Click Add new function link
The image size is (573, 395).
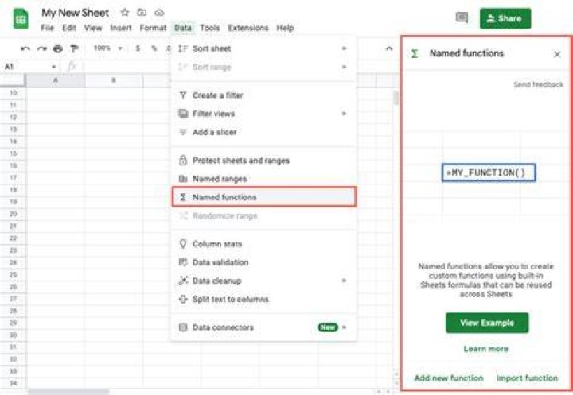tap(449, 378)
